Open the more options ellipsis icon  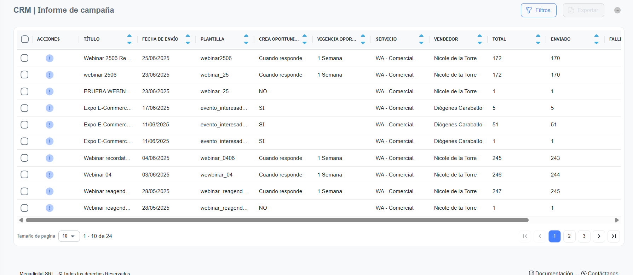coord(617,10)
